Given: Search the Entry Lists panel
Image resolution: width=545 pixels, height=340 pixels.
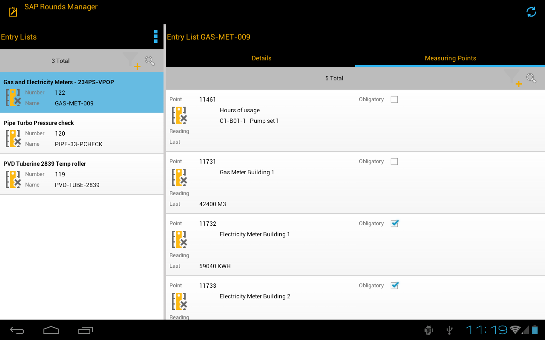Looking at the screenshot, I should (150, 61).
